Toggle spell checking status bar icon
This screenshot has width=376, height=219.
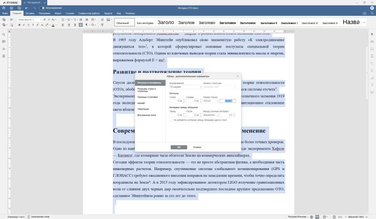(317, 217)
